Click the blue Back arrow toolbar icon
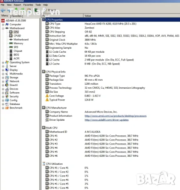180x190 pixels. 3,10
